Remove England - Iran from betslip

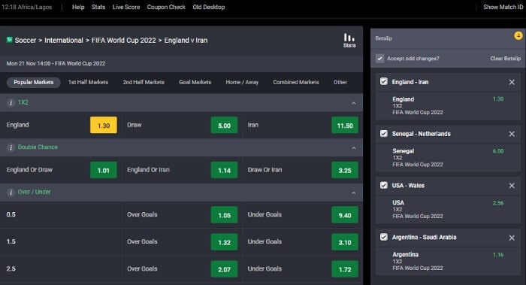512,82
